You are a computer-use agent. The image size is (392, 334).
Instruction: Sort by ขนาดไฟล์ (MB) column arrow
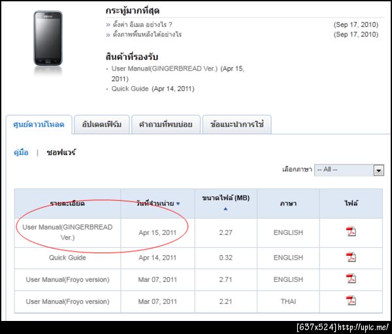(x=225, y=209)
